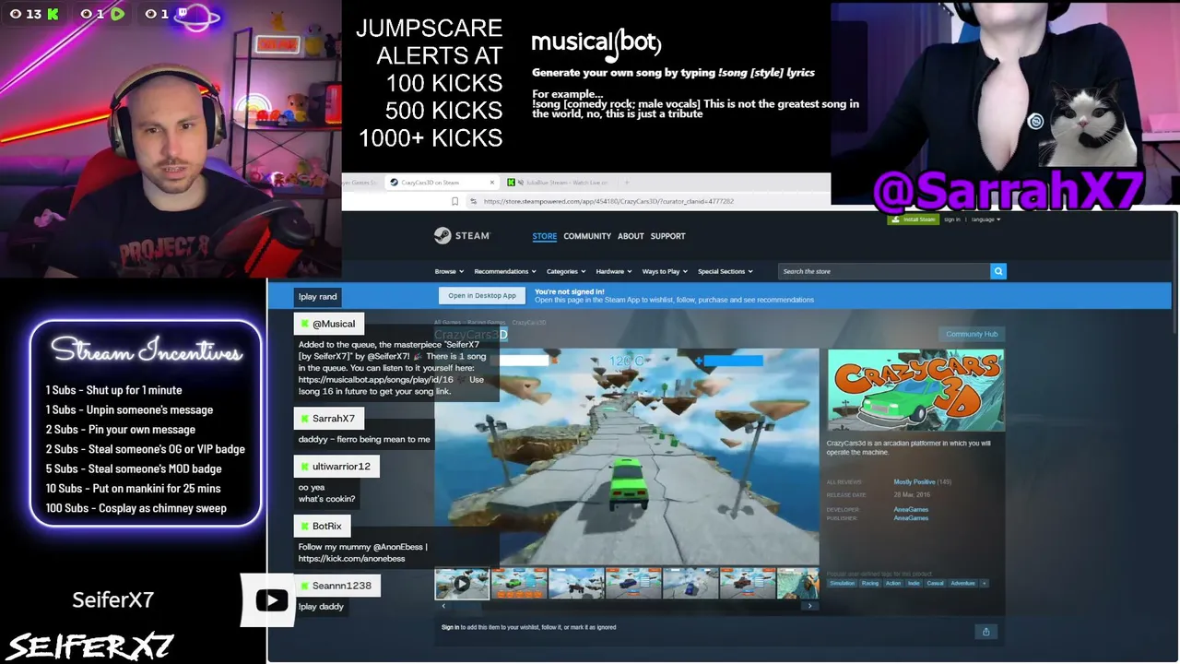
Task: Click '10 Subs - Put on mankini for 25 mins'
Action: pyautogui.click(x=133, y=489)
